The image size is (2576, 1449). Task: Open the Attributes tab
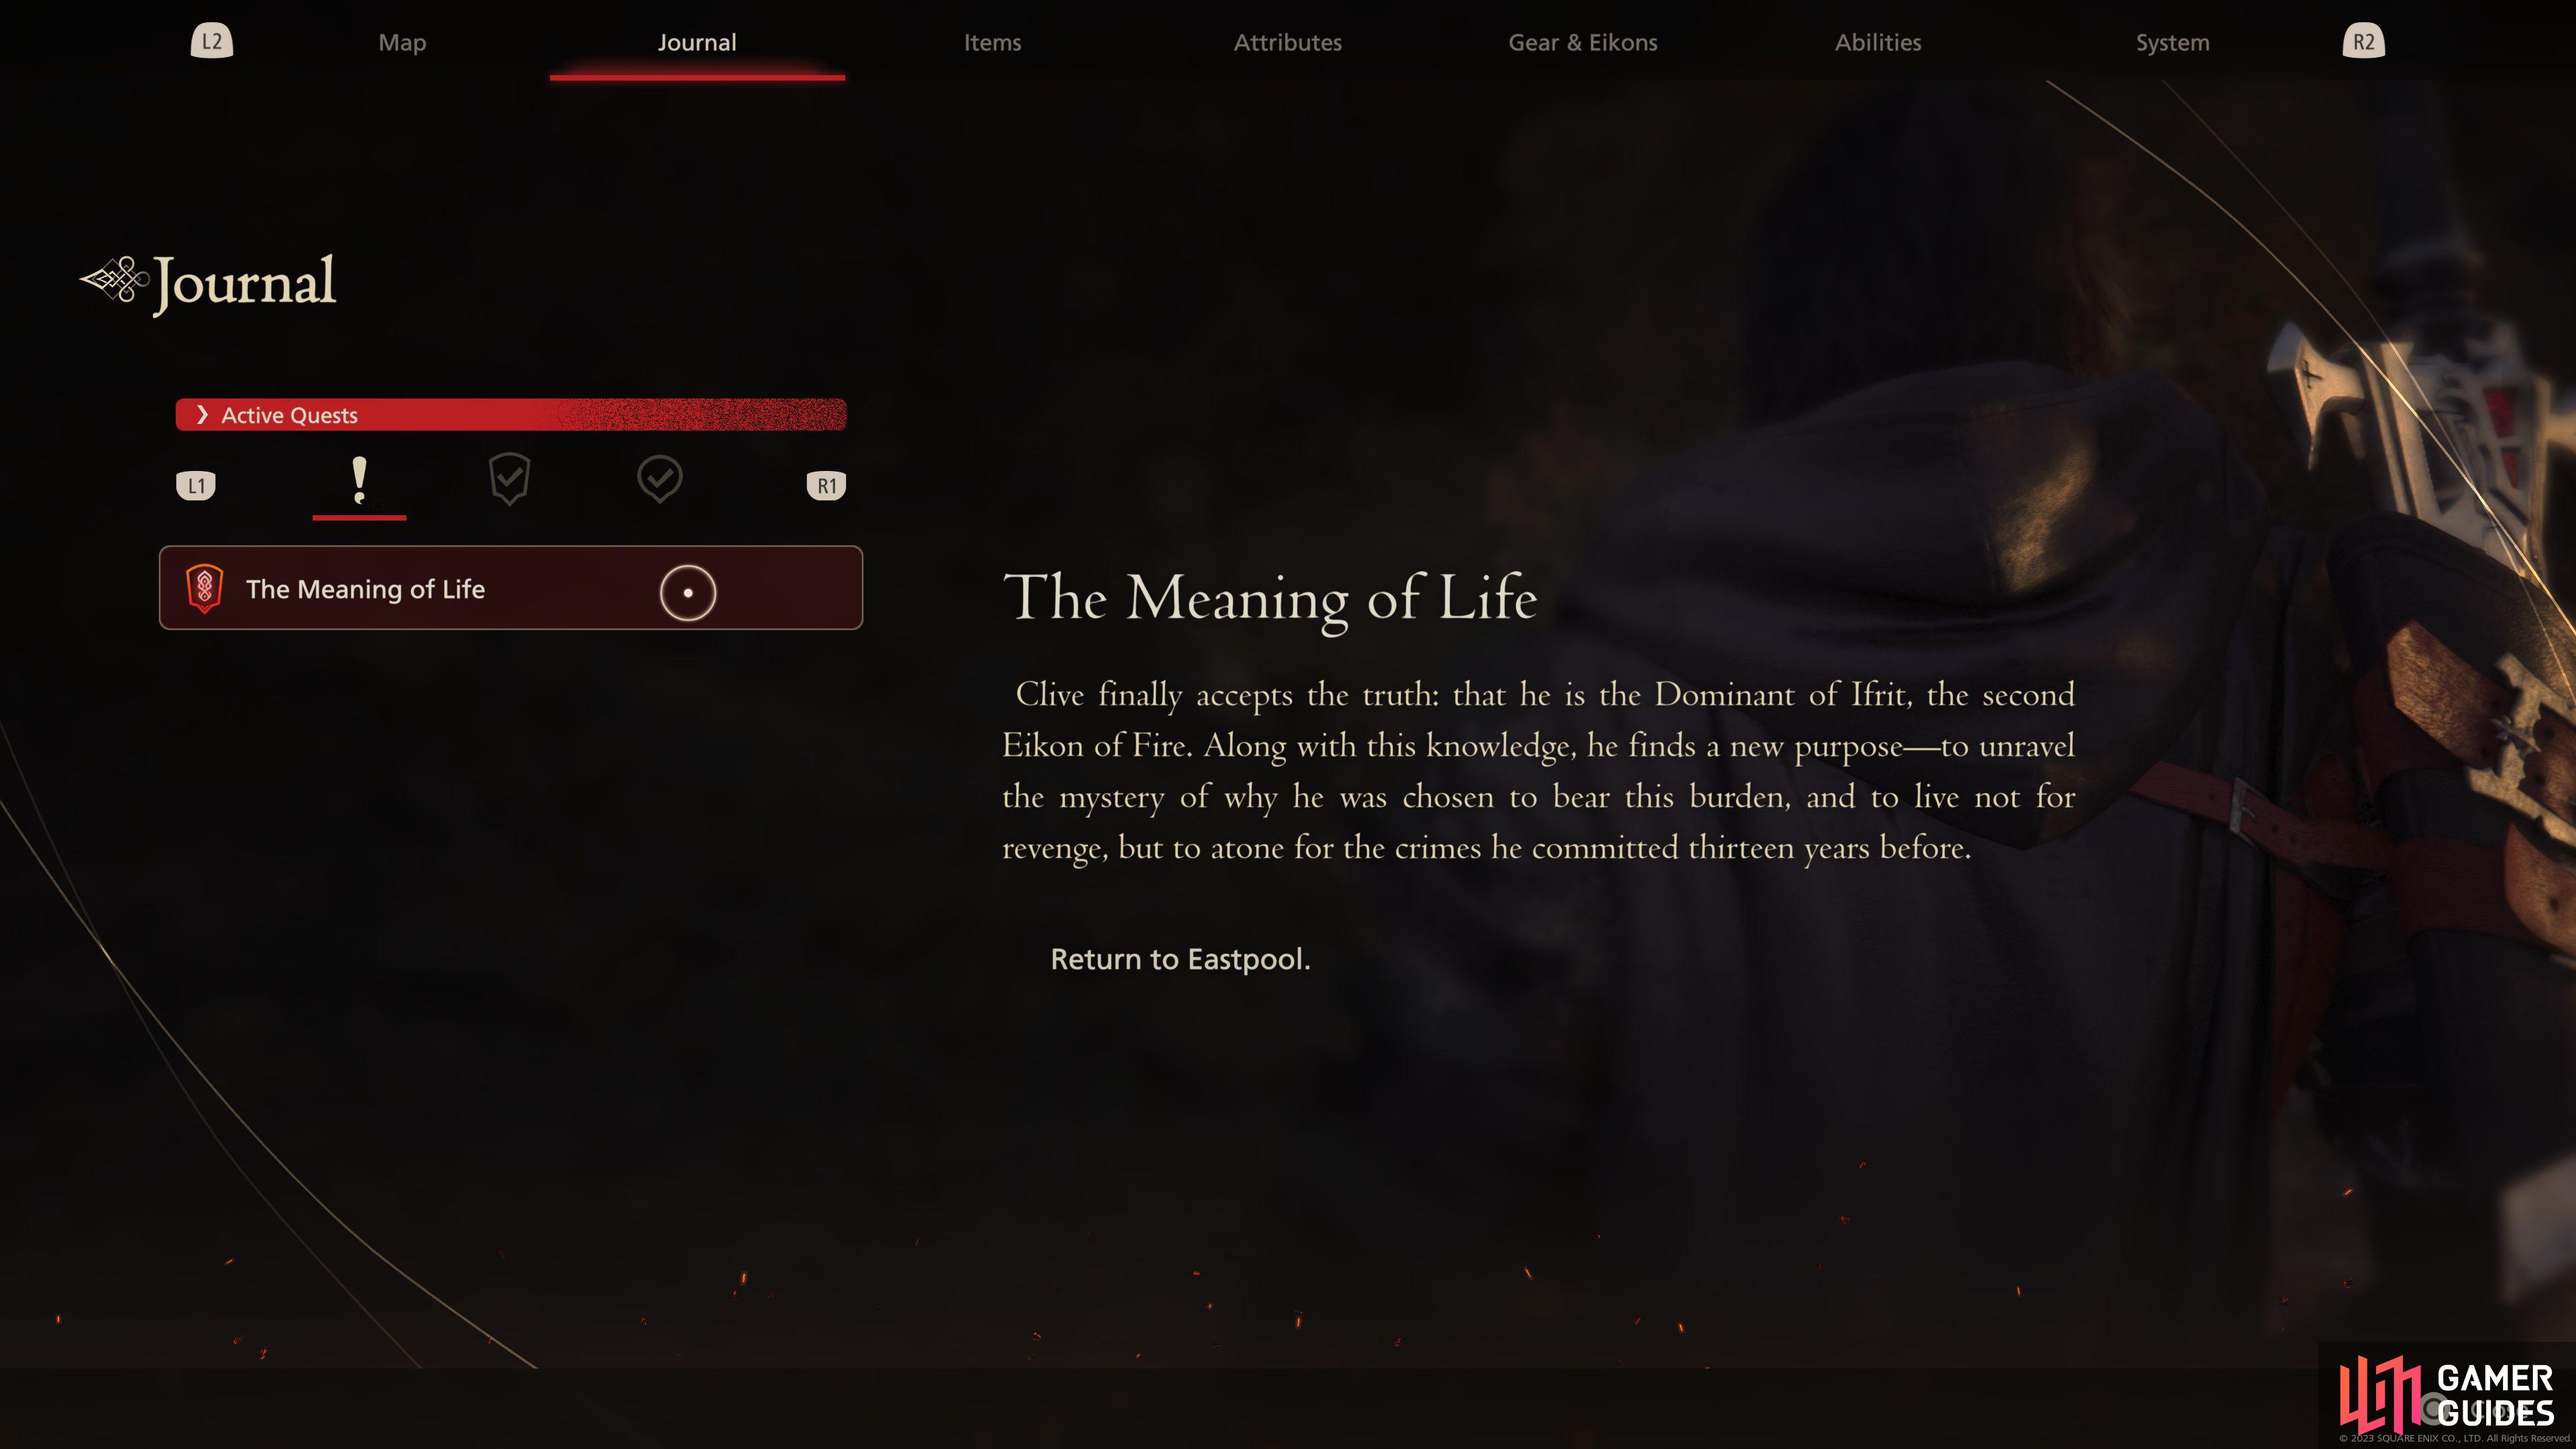coord(1287,43)
